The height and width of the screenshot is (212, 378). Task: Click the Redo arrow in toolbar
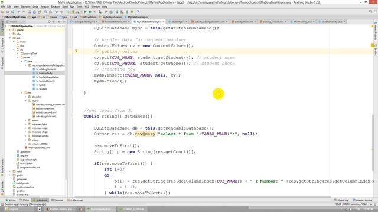pos(24,12)
